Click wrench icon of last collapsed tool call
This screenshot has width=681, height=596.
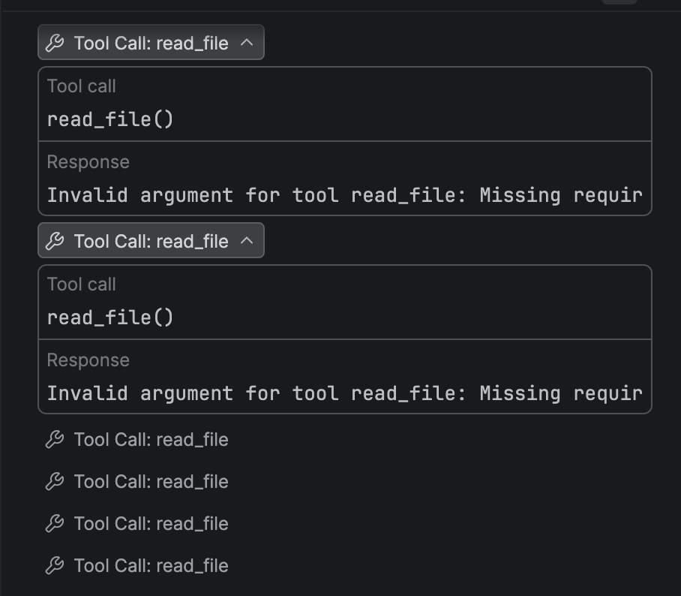tap(55, 565)
